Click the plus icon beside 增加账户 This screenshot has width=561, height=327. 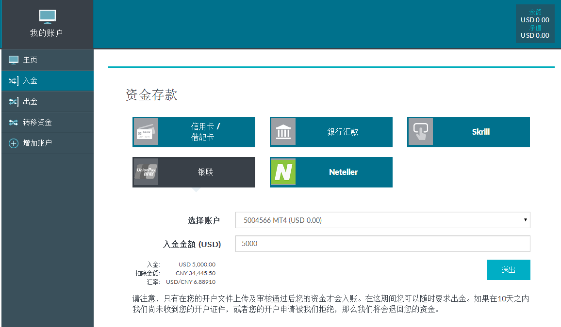13,143
